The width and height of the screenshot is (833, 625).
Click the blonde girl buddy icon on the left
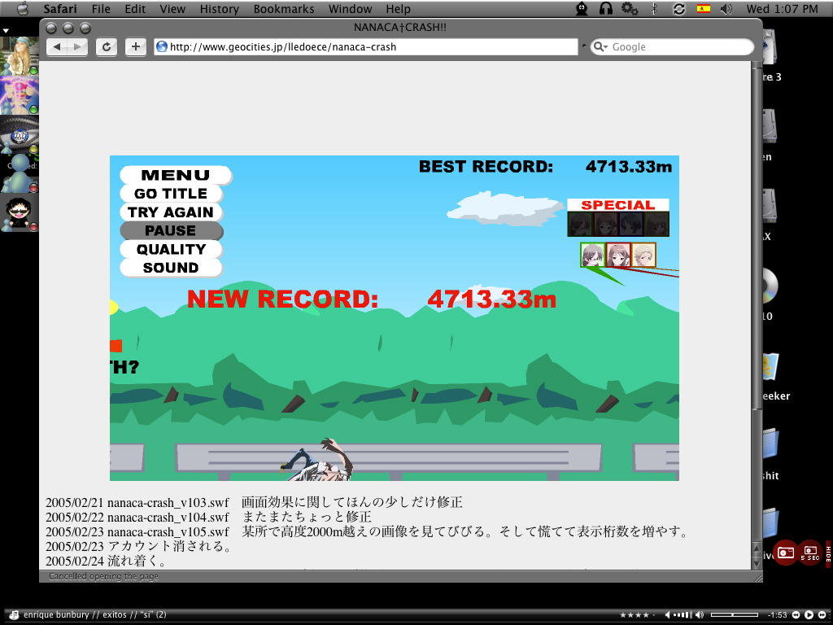(x=20, y=56)
